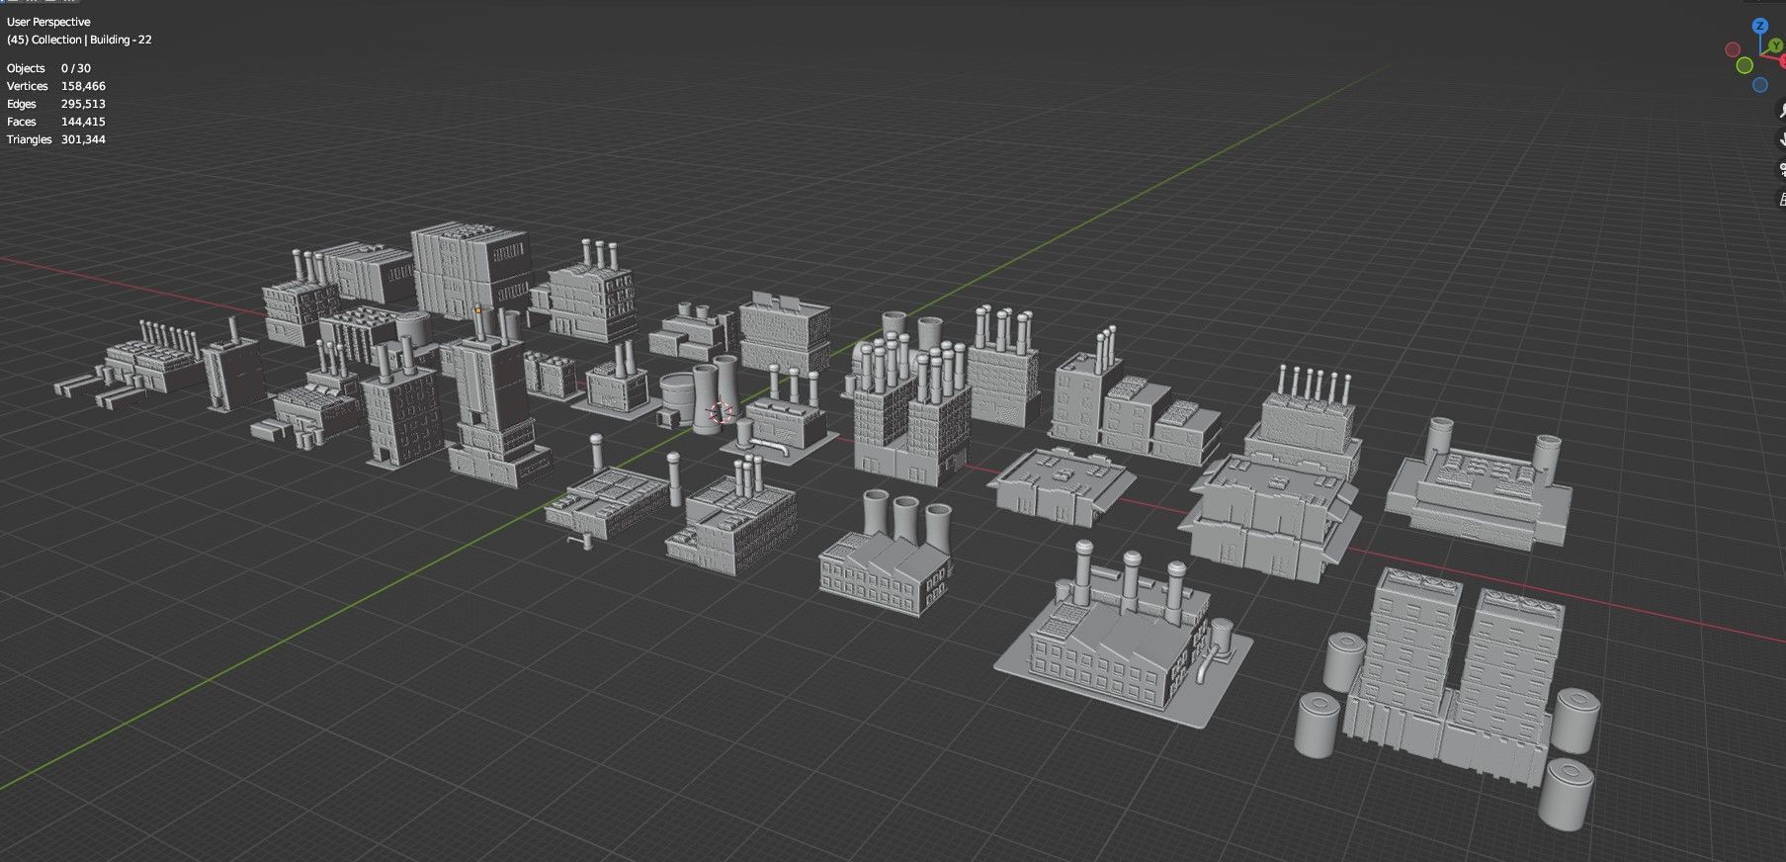Click the pan hand viewport icon
The height and width of the screenshot is (862, 1786).
tap(1781, 139)
